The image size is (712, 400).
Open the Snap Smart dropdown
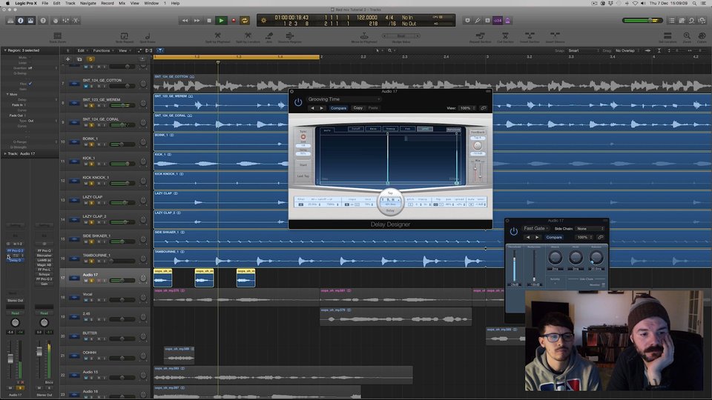[x=584, y=50]
